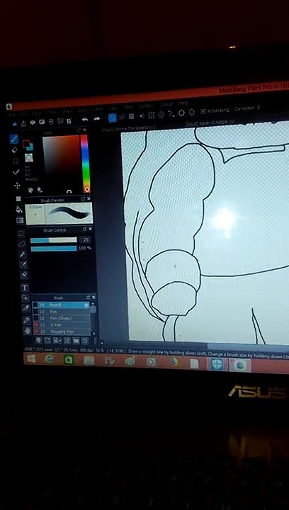Click the canvas horizontal scrollbar
The height and width of the screenshot is (510, 289).
[247, 346]
